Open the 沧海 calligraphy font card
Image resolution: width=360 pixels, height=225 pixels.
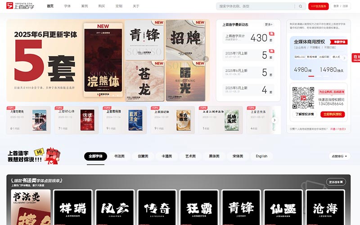(325, 207)
